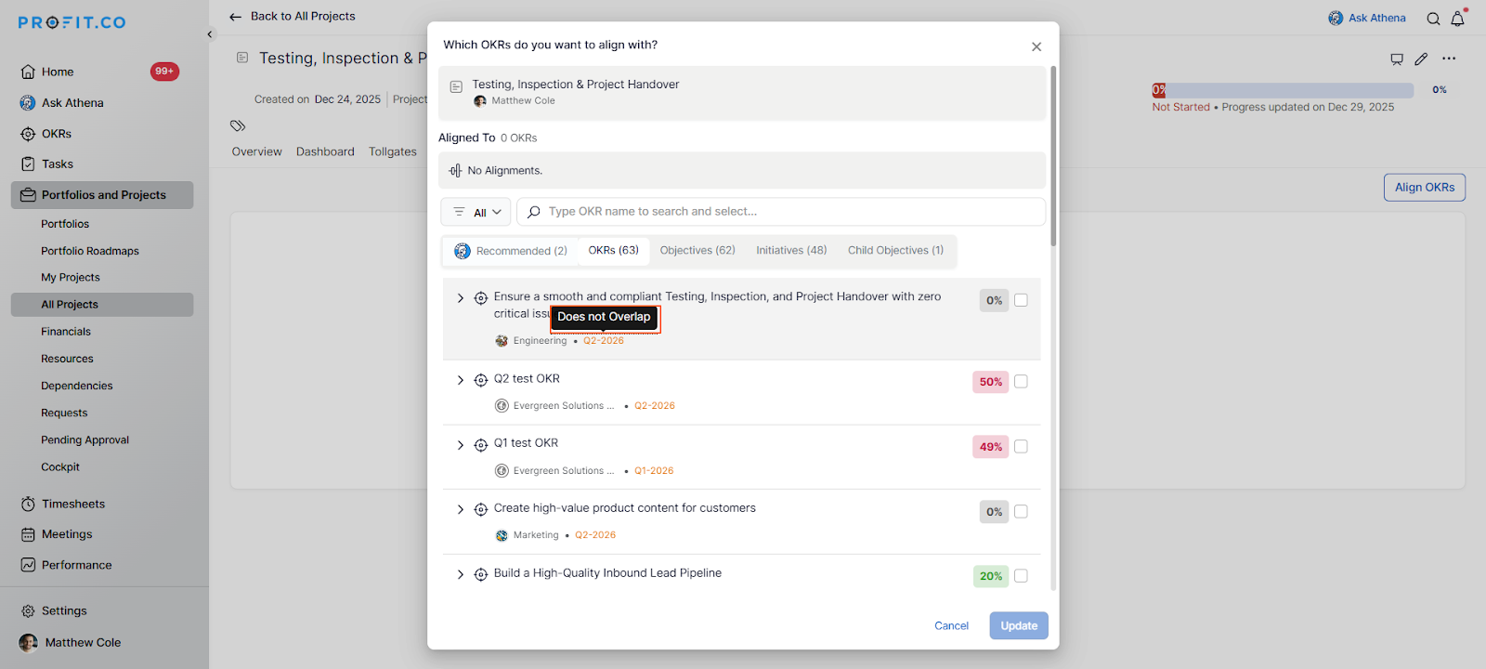Screen dimensions: 1486x669
Task: Open the comments icon in header
Action: tap(1396, 59)
